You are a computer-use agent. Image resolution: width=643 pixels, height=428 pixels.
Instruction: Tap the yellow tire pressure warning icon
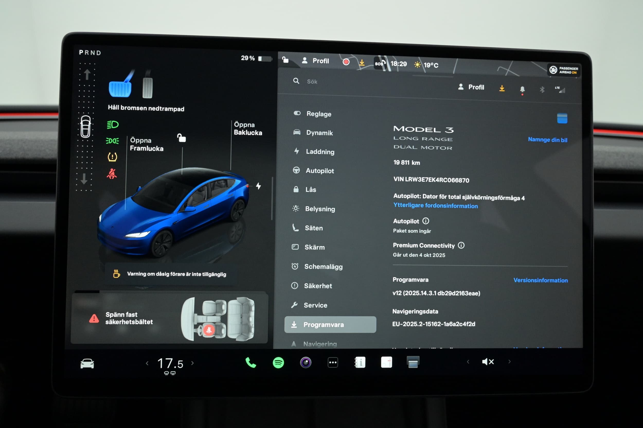(x=112, y=157)
